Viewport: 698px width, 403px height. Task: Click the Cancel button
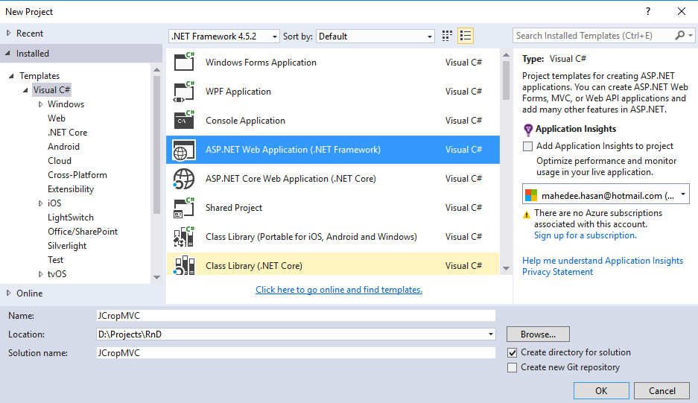pos(662,390)
